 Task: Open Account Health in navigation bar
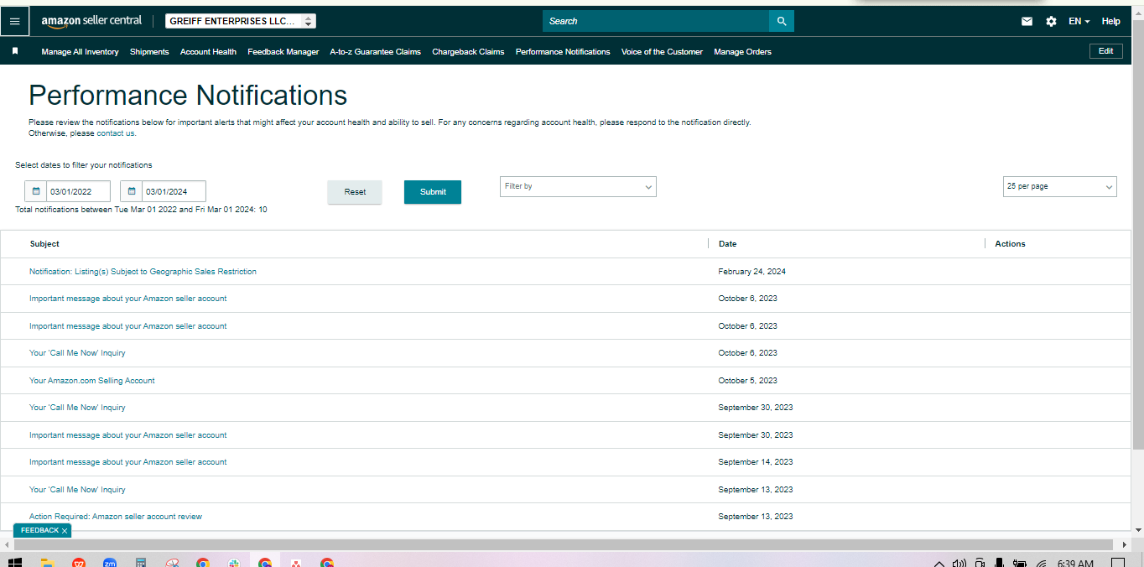[x=208, y=52]
